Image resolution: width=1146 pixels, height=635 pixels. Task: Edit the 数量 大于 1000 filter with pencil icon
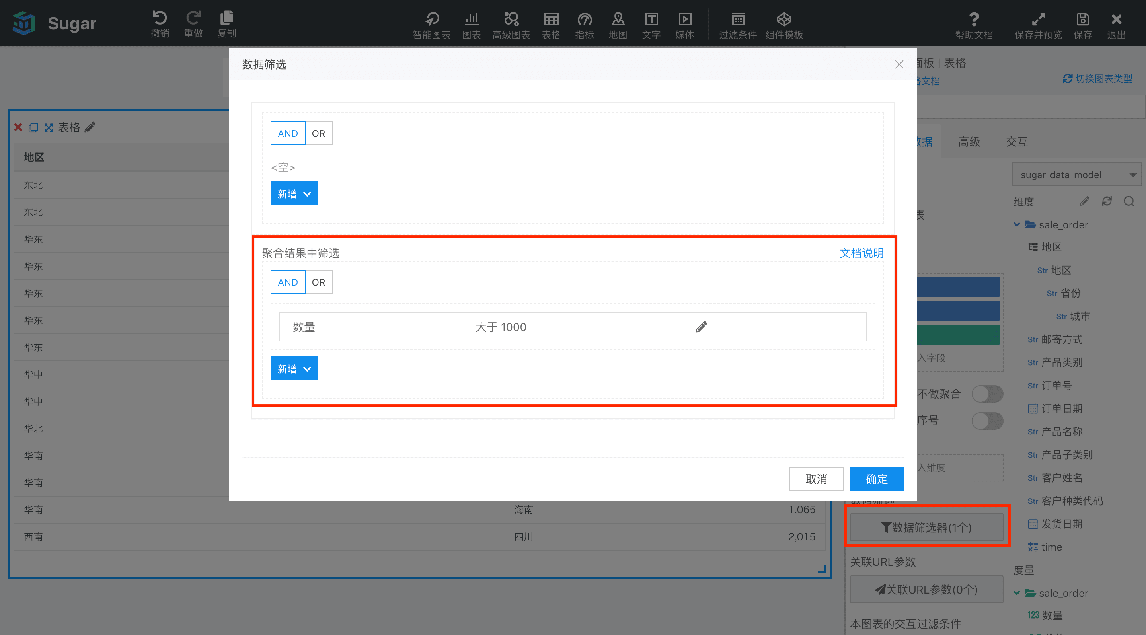[x=701, y=327]
